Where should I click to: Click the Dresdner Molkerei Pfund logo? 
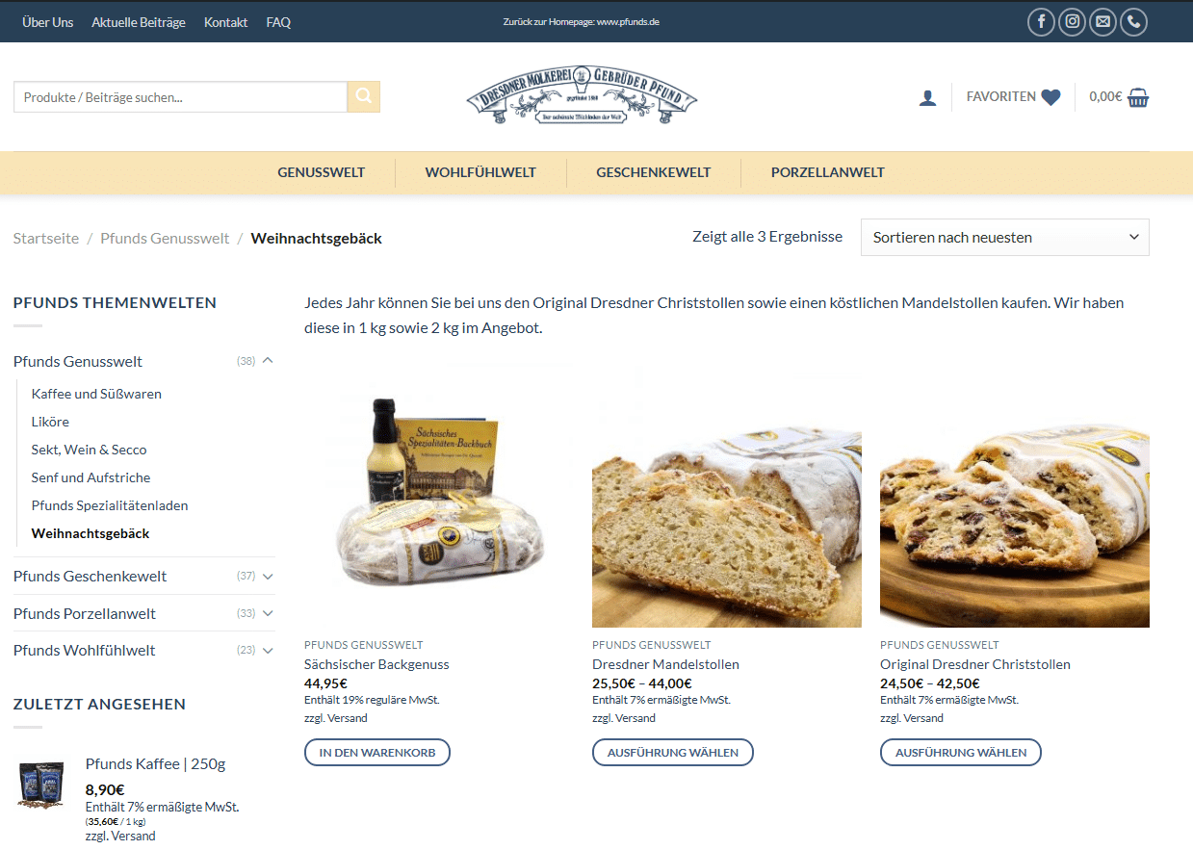click(582, 94)
